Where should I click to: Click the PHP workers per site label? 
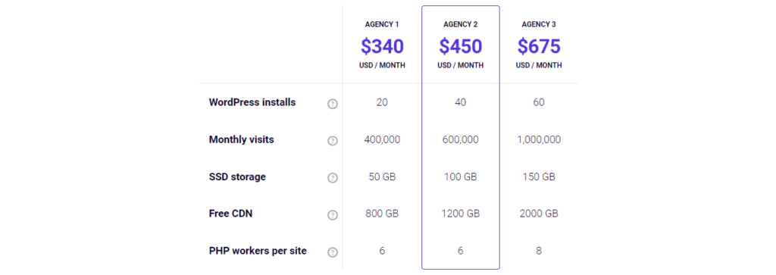(258, 251)
